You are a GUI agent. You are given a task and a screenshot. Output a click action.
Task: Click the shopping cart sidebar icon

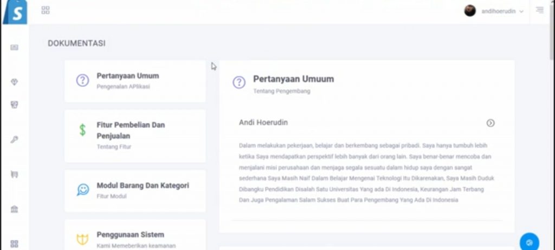(x=15, y=175)
